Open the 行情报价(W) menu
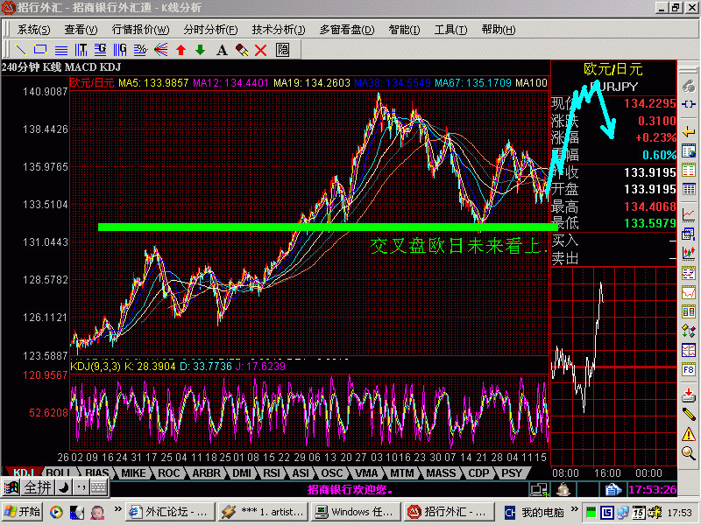This screenshot has height=525, width=701. click(x=140, y=30)
